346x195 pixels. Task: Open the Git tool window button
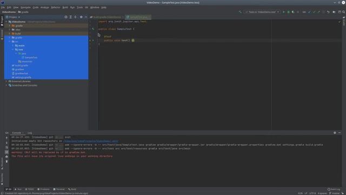pos(9,189)
